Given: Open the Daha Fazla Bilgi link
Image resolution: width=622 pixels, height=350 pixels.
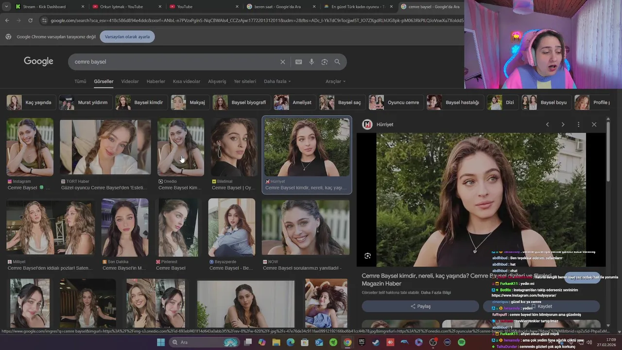Looking at the screenshot, I should [436, 292].
